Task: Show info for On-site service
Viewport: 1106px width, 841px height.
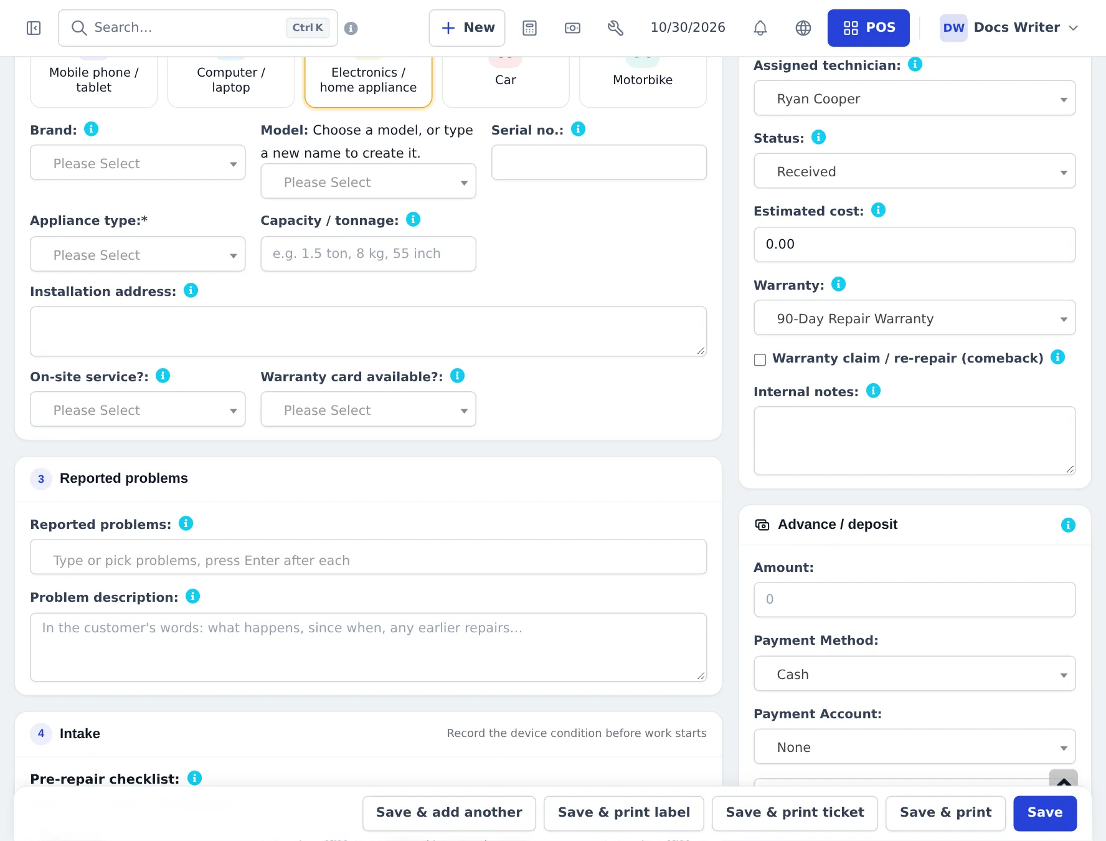Action: click(x=163, y=376)
